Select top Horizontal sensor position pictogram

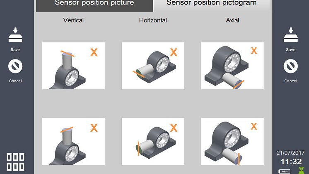(153, 66)
